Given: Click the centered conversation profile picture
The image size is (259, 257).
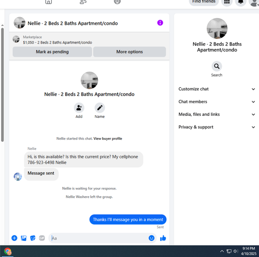Looking at the screenshot, I should tap(89, 80).
